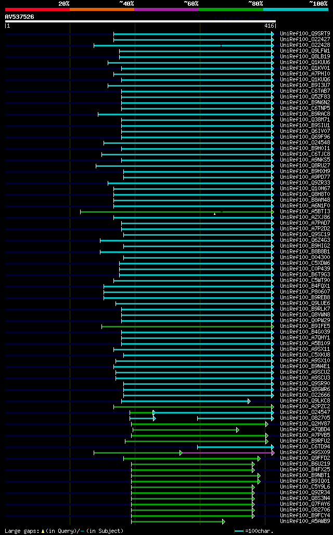Open hit UniRef100_Q9SRT9
This screenshot has height=535, width=333.
point(305,34)
